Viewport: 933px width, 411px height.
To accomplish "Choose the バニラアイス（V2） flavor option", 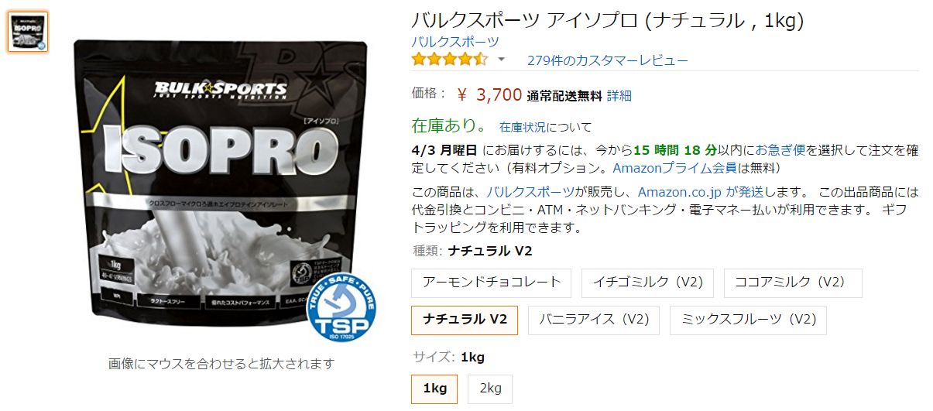I will click(x=594, y=320).
